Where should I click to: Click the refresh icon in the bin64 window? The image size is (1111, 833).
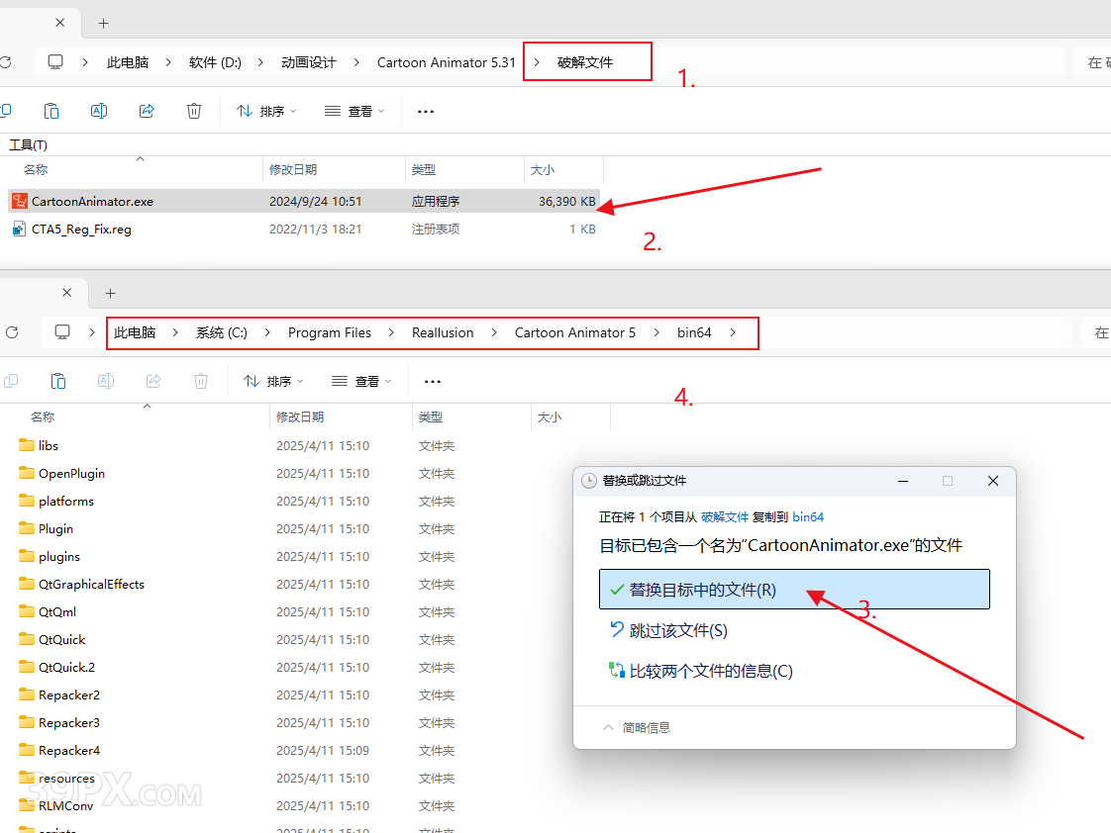[12, 332]
